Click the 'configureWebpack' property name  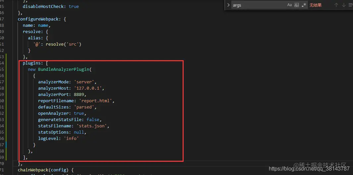(38, 19)
